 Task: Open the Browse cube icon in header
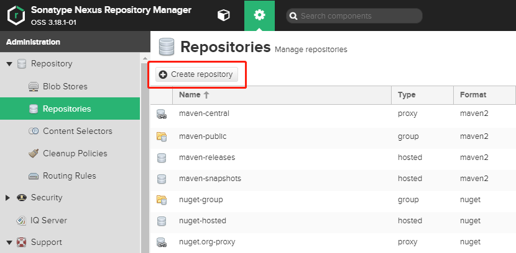[224, 16]
